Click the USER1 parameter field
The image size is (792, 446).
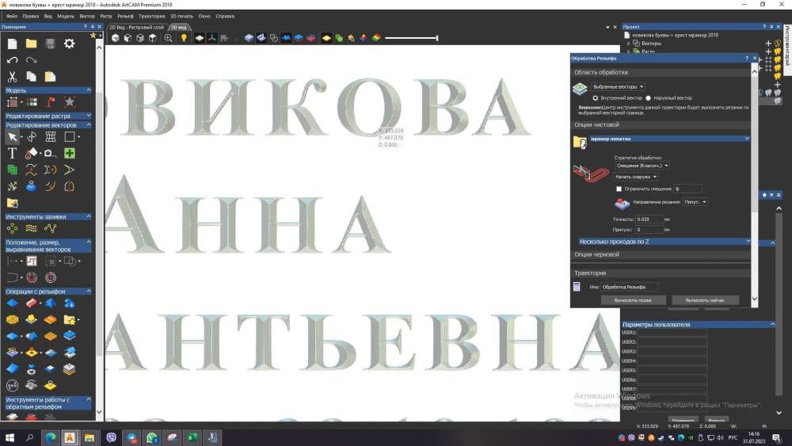pos(672,333)
